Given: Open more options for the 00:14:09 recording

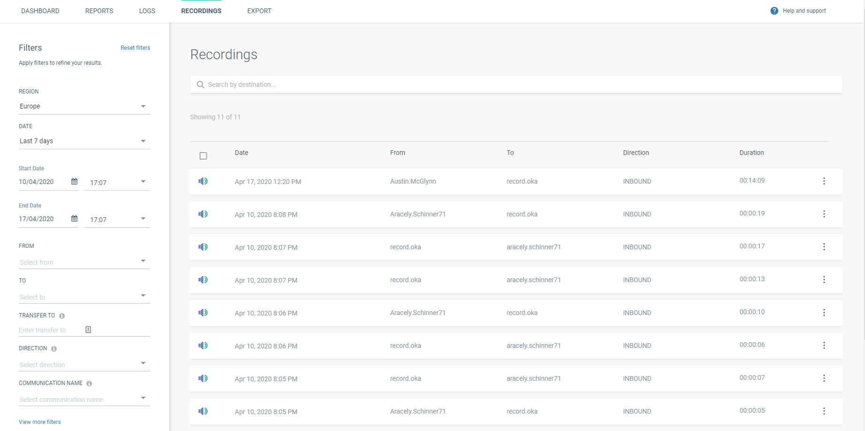Looking at the screenshot, I should [824, 181].
